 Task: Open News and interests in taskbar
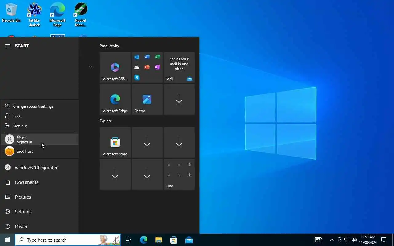pyautogui.click(x=319, y=240)
